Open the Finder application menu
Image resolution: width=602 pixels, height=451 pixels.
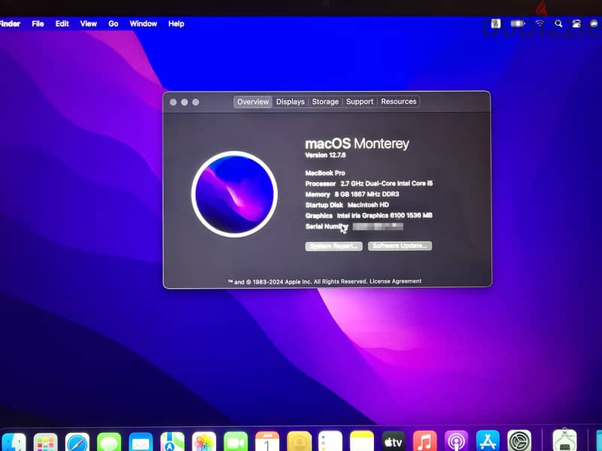pyautogui.click(x=10, y=24)
